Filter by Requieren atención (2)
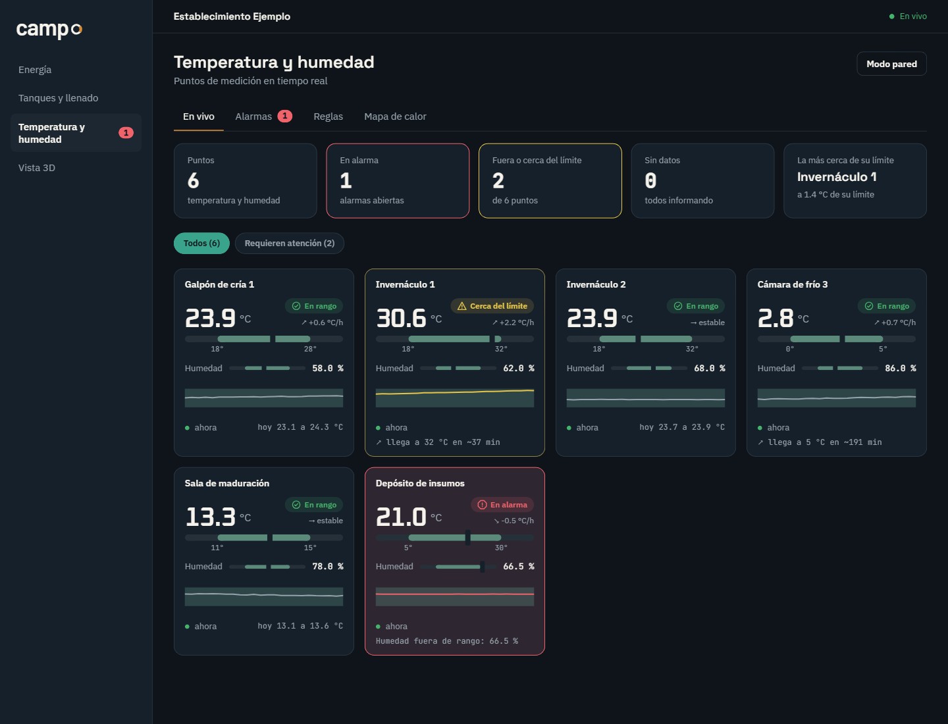This screenshot has height=724, width=948. 290,244
